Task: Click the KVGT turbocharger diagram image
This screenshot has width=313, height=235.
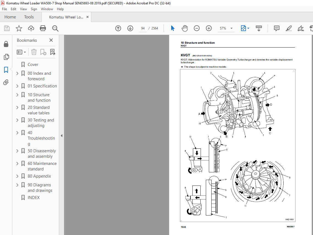Action: (237, 146)
